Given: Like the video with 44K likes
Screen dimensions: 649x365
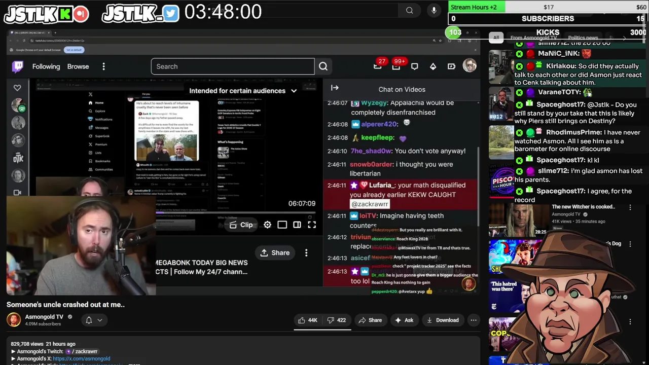Looking at the screenshot, I should (308, 320).
